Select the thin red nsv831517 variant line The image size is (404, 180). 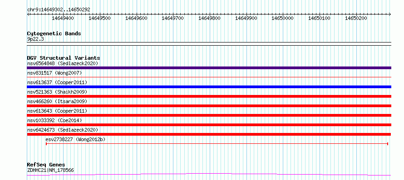pyautogui.click(x=209, y=77)
